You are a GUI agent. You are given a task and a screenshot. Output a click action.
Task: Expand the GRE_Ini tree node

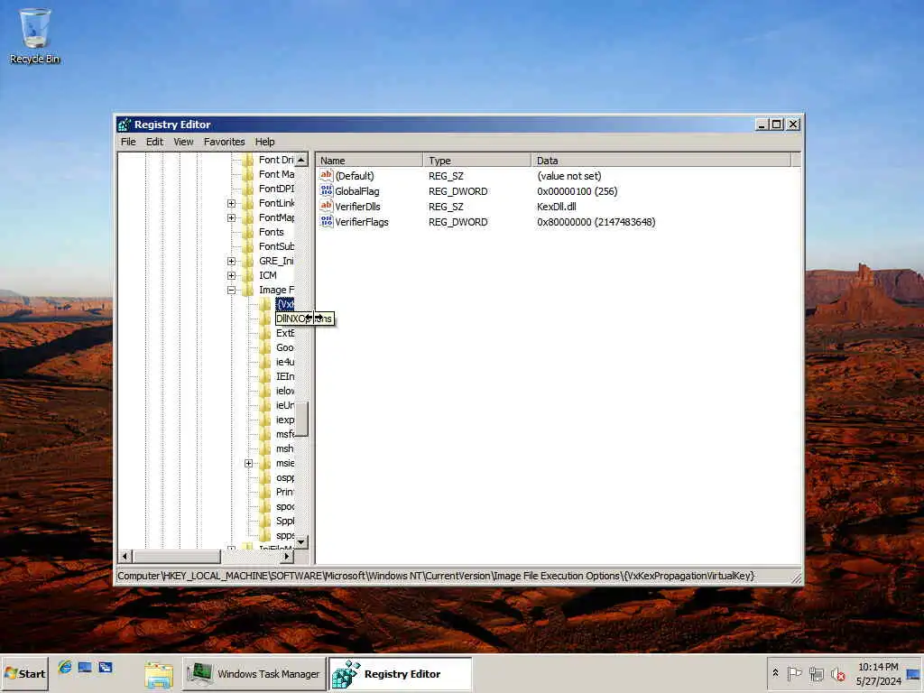[x=232, y=261]
